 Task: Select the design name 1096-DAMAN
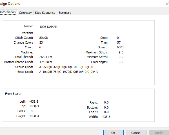48,27
